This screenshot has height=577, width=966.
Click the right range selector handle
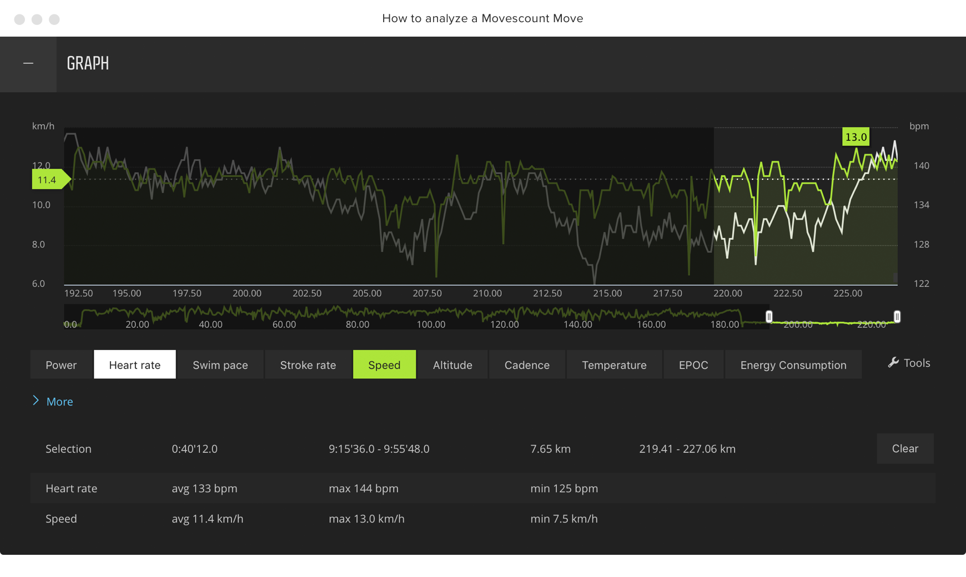[x=897, y=317]
